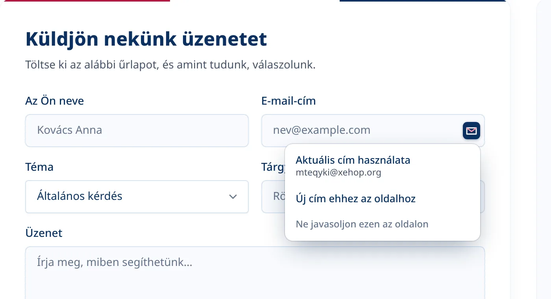Viewport: 551px width, 299px height.
Task: Focus the Az Ön neve input field
Action: [137, 131]
